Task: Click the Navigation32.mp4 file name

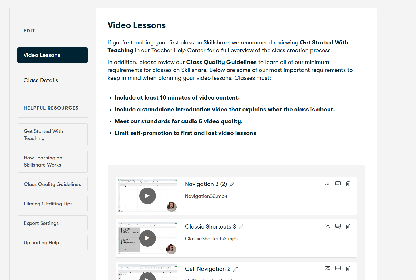Action: [206, 196]
